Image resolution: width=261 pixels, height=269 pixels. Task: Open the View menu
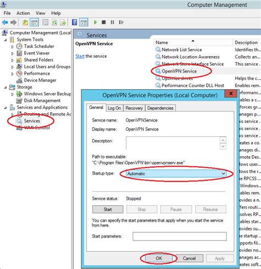click(x=40, y=13)
